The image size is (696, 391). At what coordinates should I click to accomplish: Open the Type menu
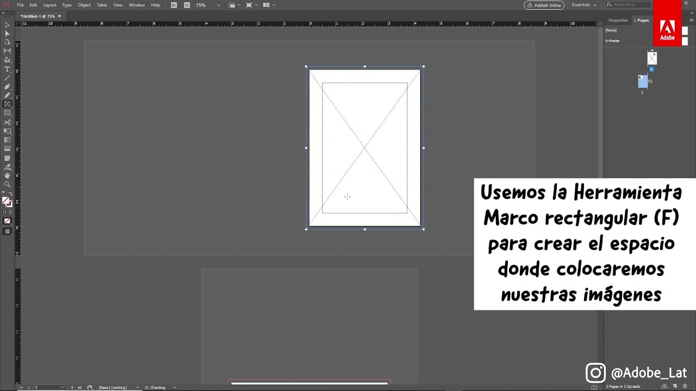tap(67, 5)
